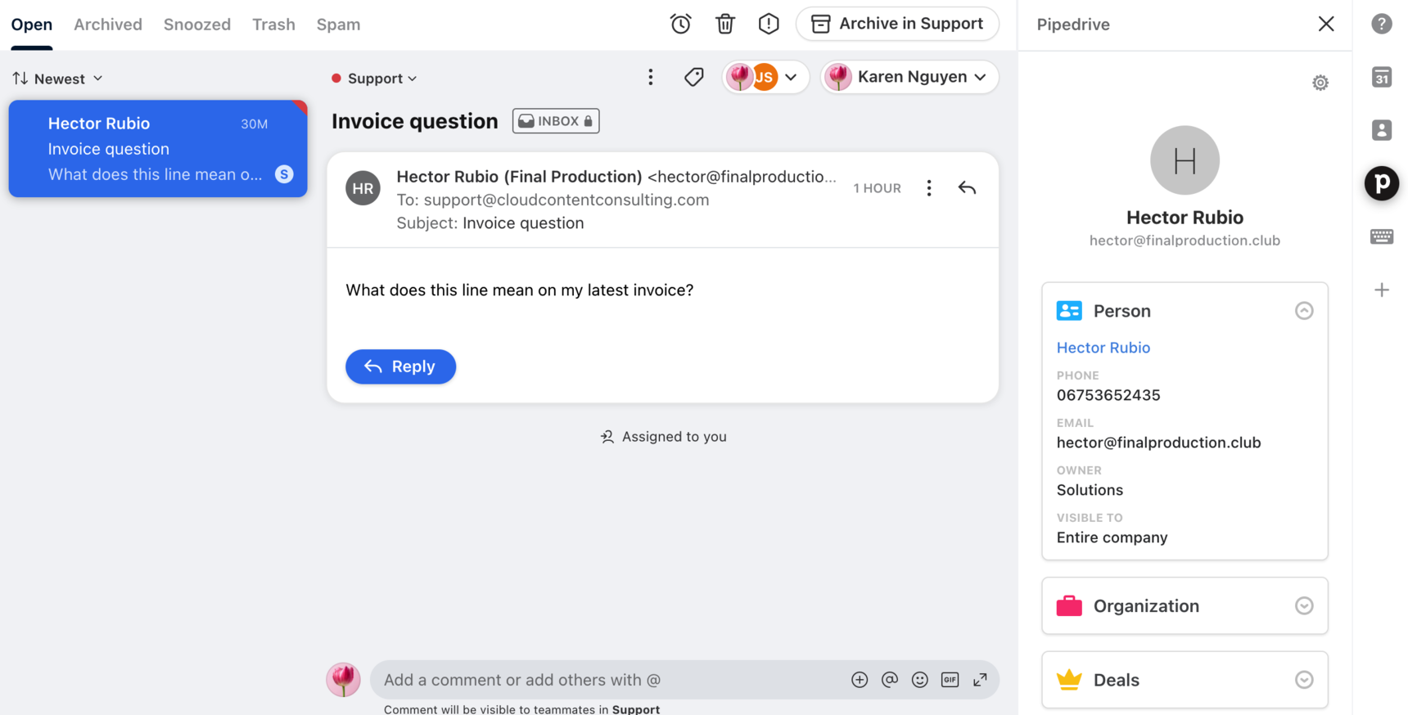
Task: Click owner value Solutions
Action: tap(1090, 490)
